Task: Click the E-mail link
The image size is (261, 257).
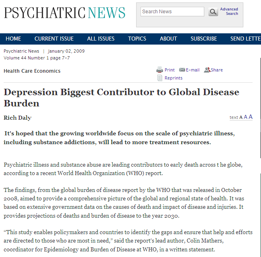Action: (193, 70)
